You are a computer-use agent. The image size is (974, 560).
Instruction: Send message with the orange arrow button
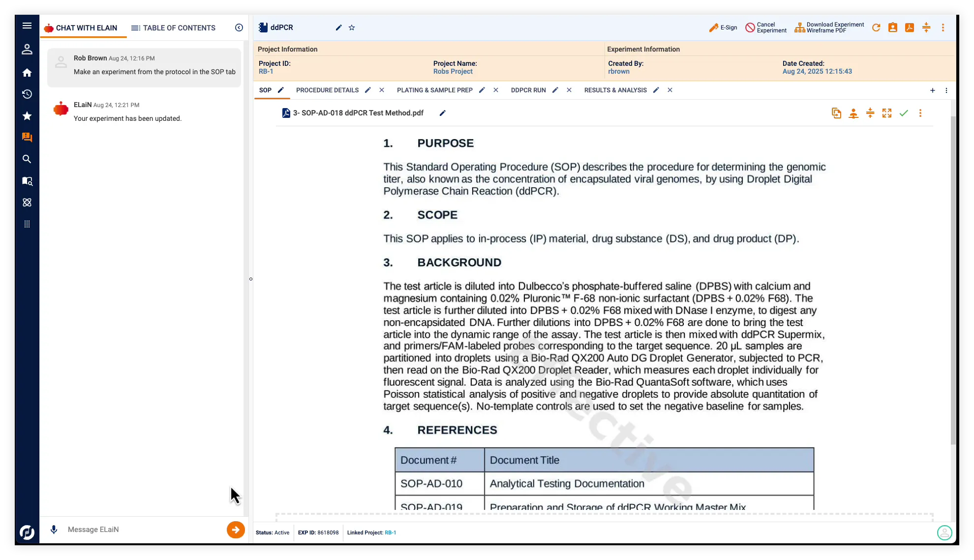(236, 530)
